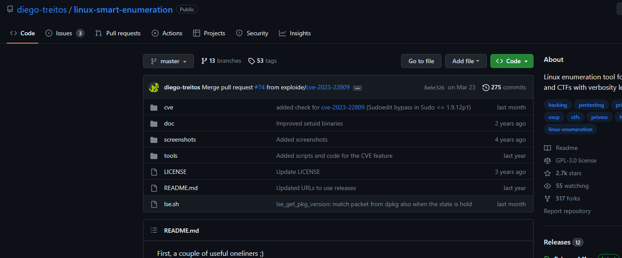Select the privesc topic tag
The height and width of the screenshot is (258, 622).
pos(599,117)
